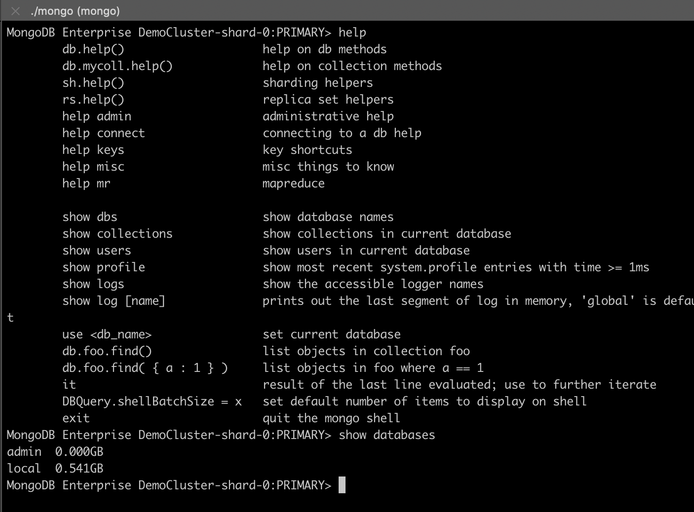Click the rs.help() command line
Image resolution: width=694 pixels, height=512 pixels.
[x=93, y=100]
